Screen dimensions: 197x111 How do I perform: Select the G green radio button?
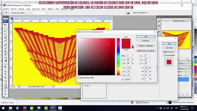coord(123,72)
